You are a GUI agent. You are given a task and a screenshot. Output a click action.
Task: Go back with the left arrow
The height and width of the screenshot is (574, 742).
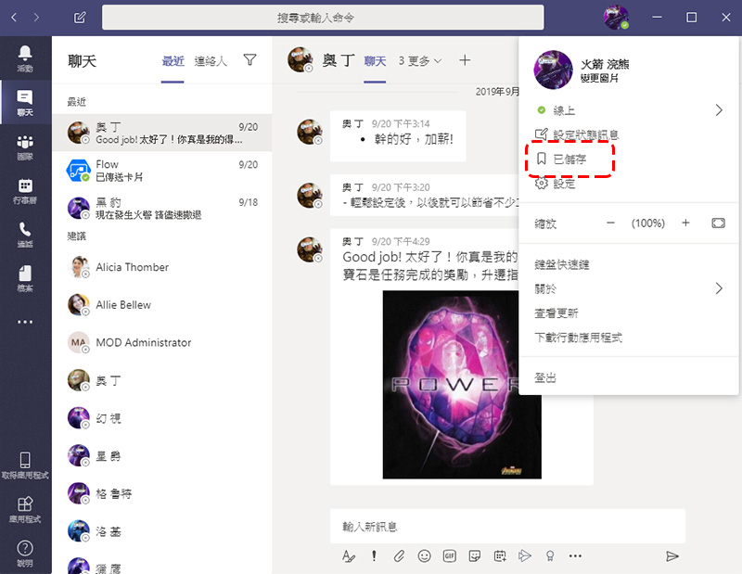click(14, 18)
